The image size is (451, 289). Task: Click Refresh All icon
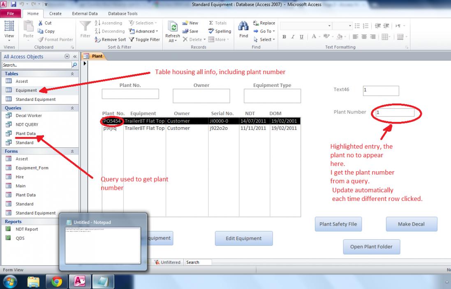click(173, 32)
